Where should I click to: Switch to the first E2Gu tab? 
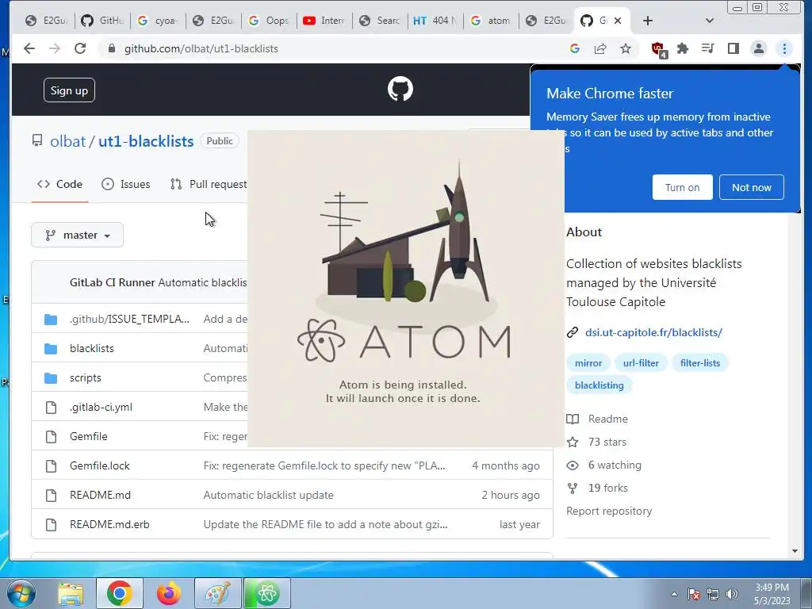47,21
